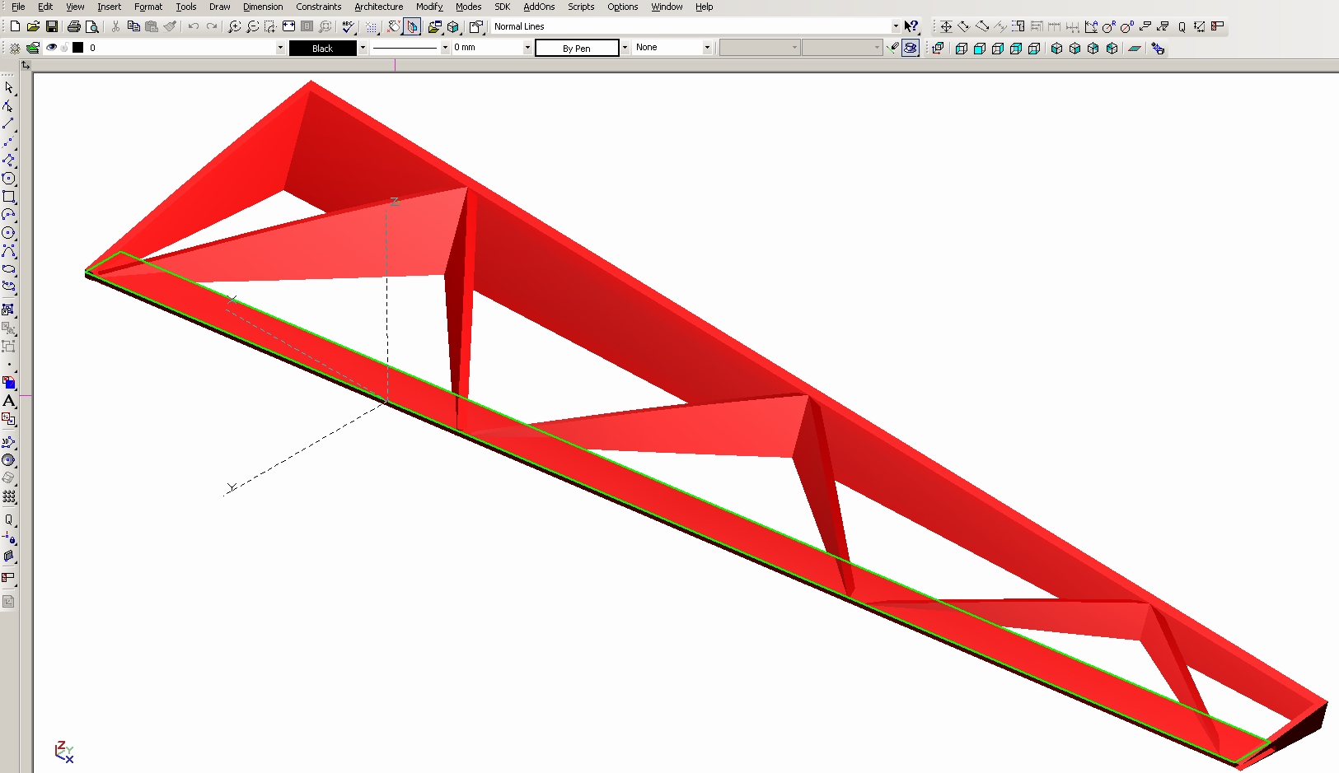1339x773 pixels.
Task: Click the Open folder icon
Action: [x=33, y=26]
